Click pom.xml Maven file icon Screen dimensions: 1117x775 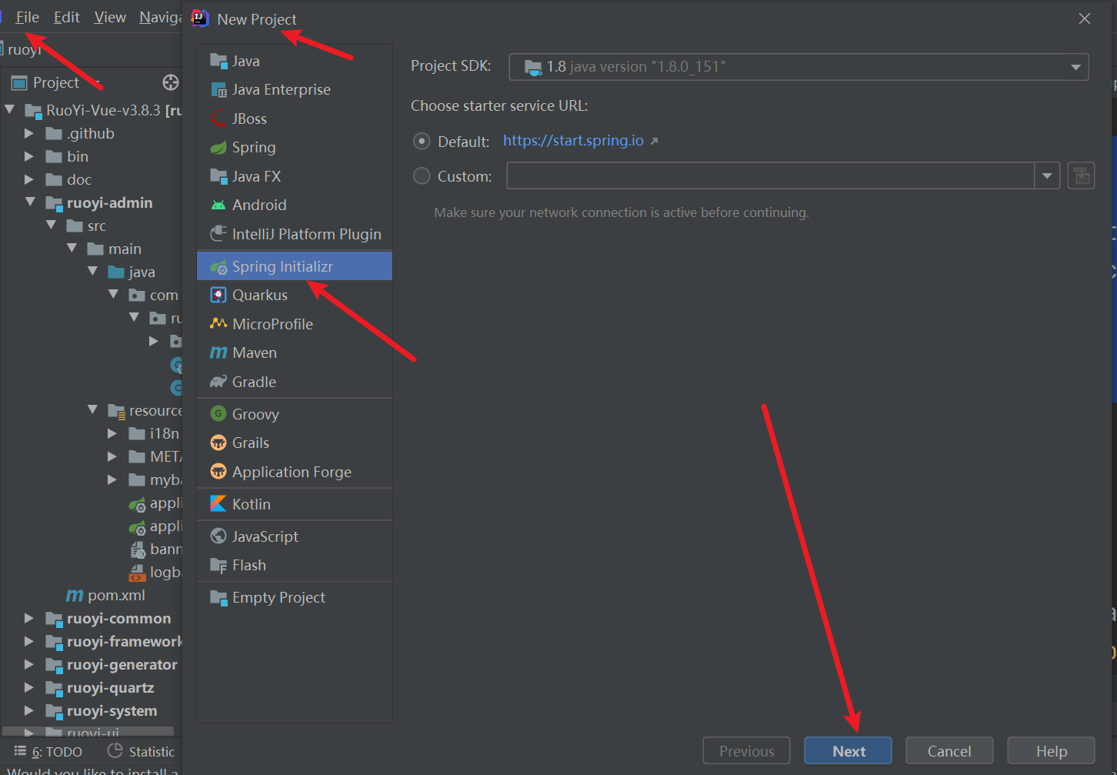tap(75, 596)
